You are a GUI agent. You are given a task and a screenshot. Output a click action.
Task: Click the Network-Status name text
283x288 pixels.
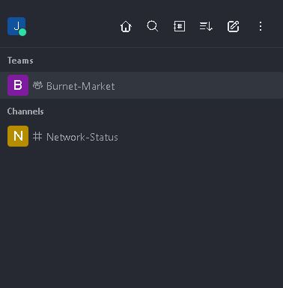point(82,137)
